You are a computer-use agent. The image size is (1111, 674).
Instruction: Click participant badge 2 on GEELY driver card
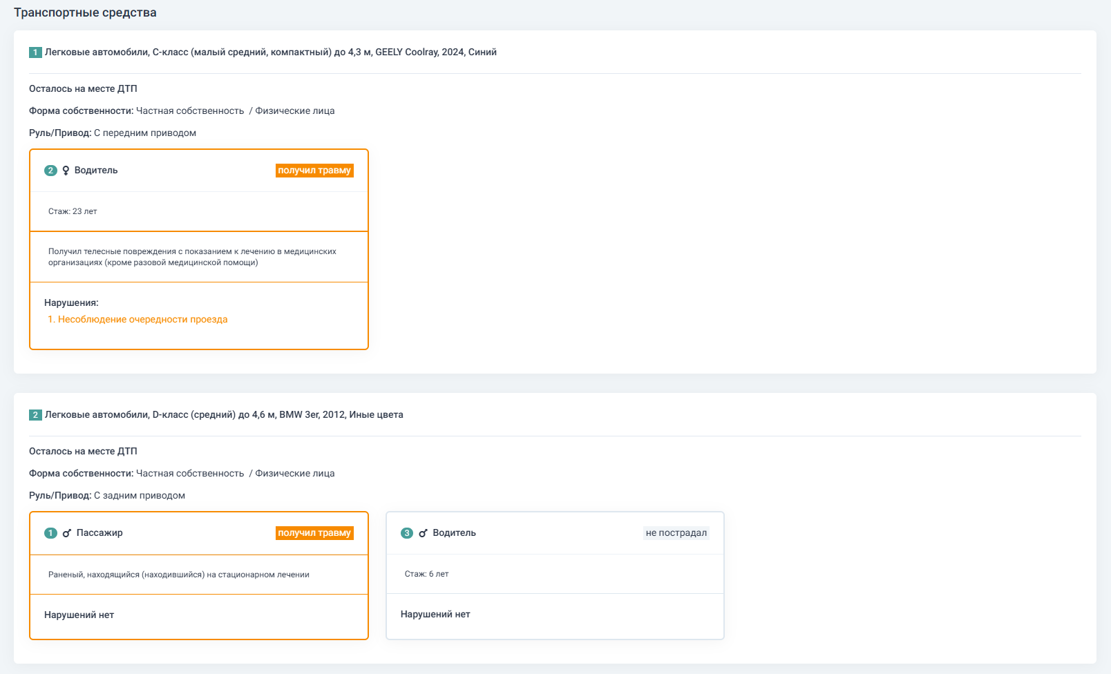50,171
